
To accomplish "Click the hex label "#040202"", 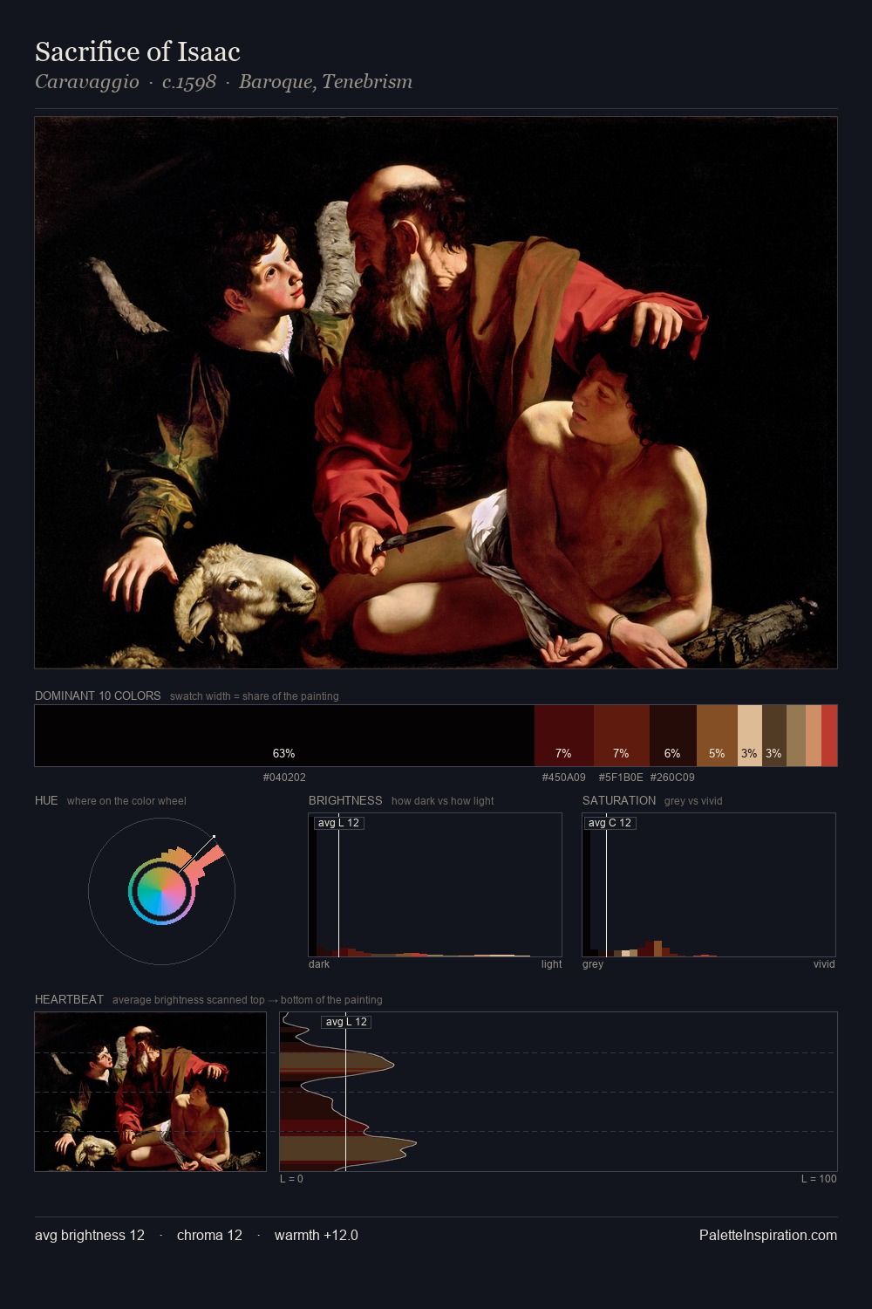I will 284,778.
